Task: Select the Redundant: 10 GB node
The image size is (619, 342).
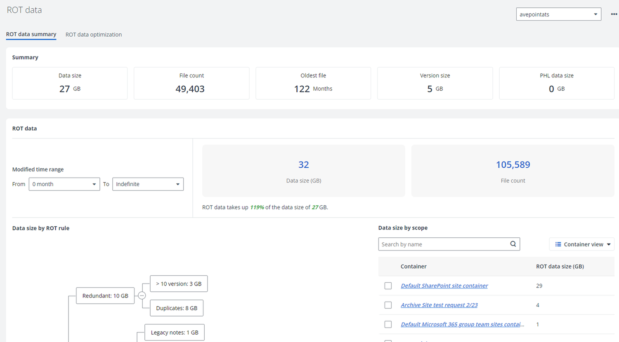Action: click(x=105, y=295)
